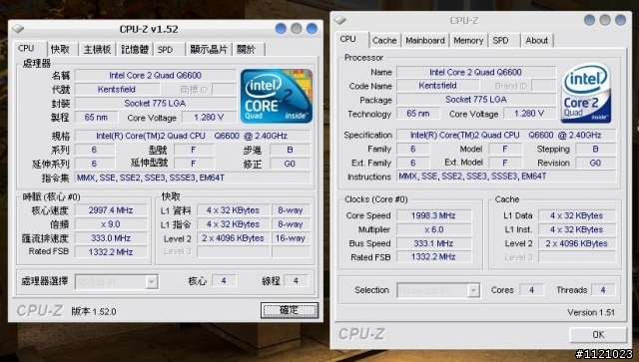Viewport: 639px width, 362px height.
Task: Select the CPU tab in right CPU-Z window
Action: click(348, 39)
